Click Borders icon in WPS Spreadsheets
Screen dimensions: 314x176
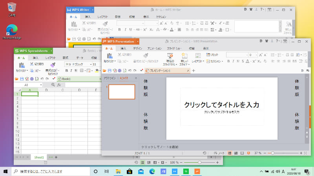point(82,71)
